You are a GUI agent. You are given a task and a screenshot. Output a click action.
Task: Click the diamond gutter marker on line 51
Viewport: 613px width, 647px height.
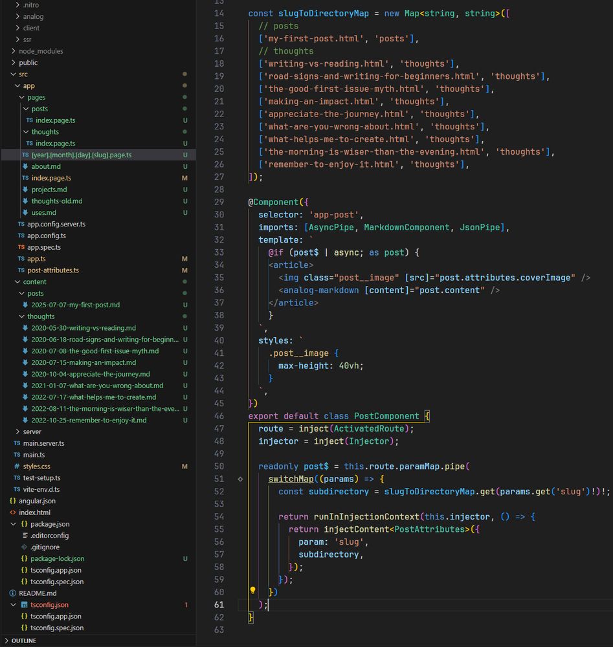coord(240,479)
